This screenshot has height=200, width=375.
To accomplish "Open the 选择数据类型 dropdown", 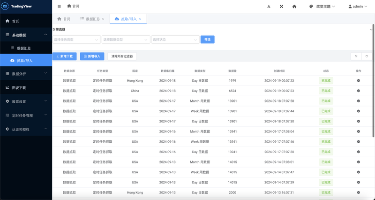I will coord(126,39).
